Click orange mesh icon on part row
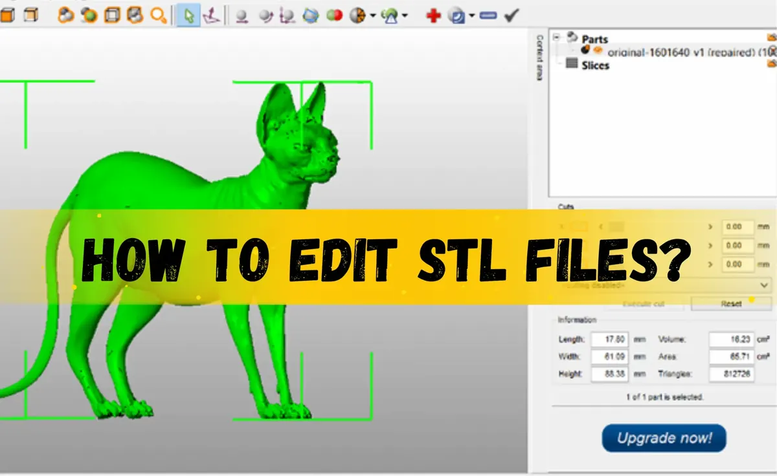Screen dimensions: 777x476 tap(598, 50)
